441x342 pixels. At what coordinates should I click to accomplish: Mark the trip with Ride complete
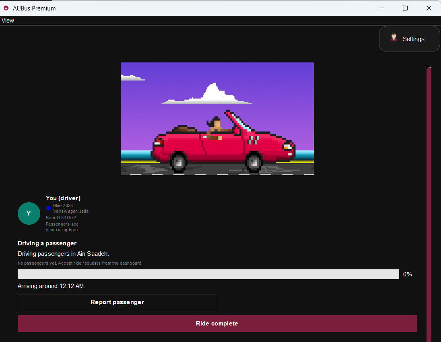tap(217, 323)
